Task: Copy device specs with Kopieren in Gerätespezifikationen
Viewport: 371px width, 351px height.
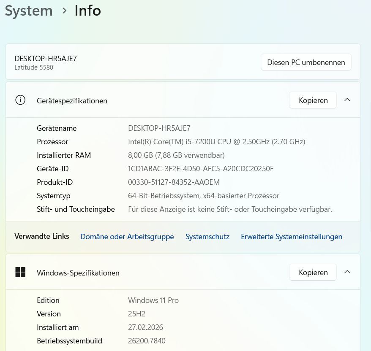Action: coord(313,100)
